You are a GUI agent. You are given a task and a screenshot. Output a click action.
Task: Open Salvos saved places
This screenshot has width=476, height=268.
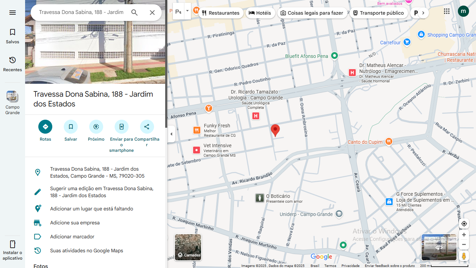pos(13,36)
